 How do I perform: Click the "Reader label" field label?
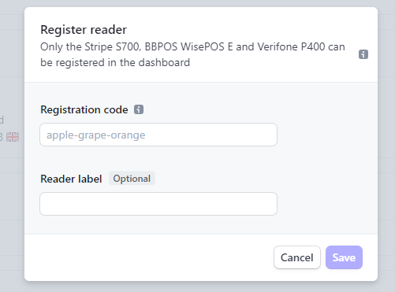(71, 179)
